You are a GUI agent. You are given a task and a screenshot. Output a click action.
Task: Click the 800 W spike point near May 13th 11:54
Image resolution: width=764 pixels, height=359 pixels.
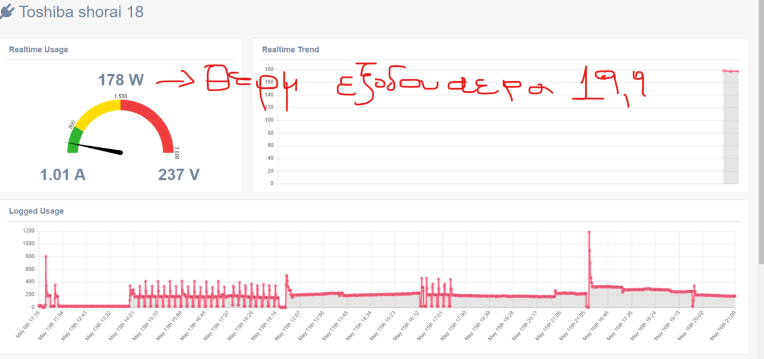pyautogui.click(x=46, y=256)
